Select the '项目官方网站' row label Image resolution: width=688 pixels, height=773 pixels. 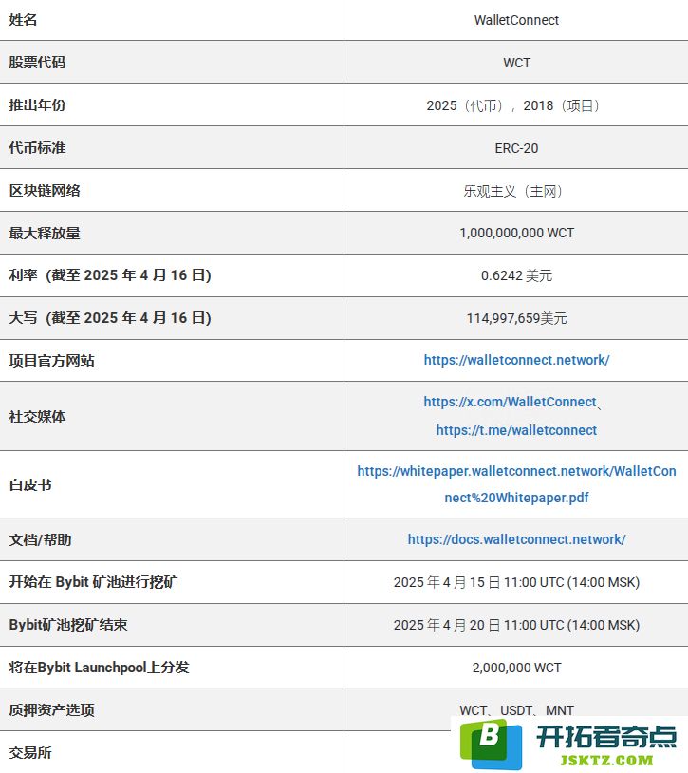51,360
